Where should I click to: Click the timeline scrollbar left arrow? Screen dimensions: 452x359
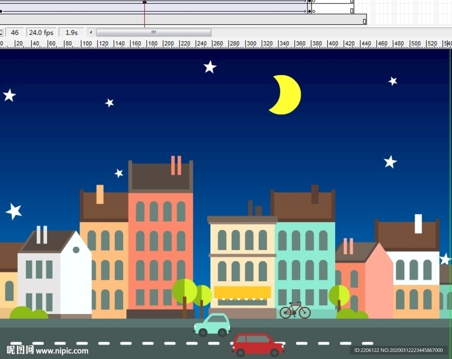pyautogui.click(x=91, y=32)
